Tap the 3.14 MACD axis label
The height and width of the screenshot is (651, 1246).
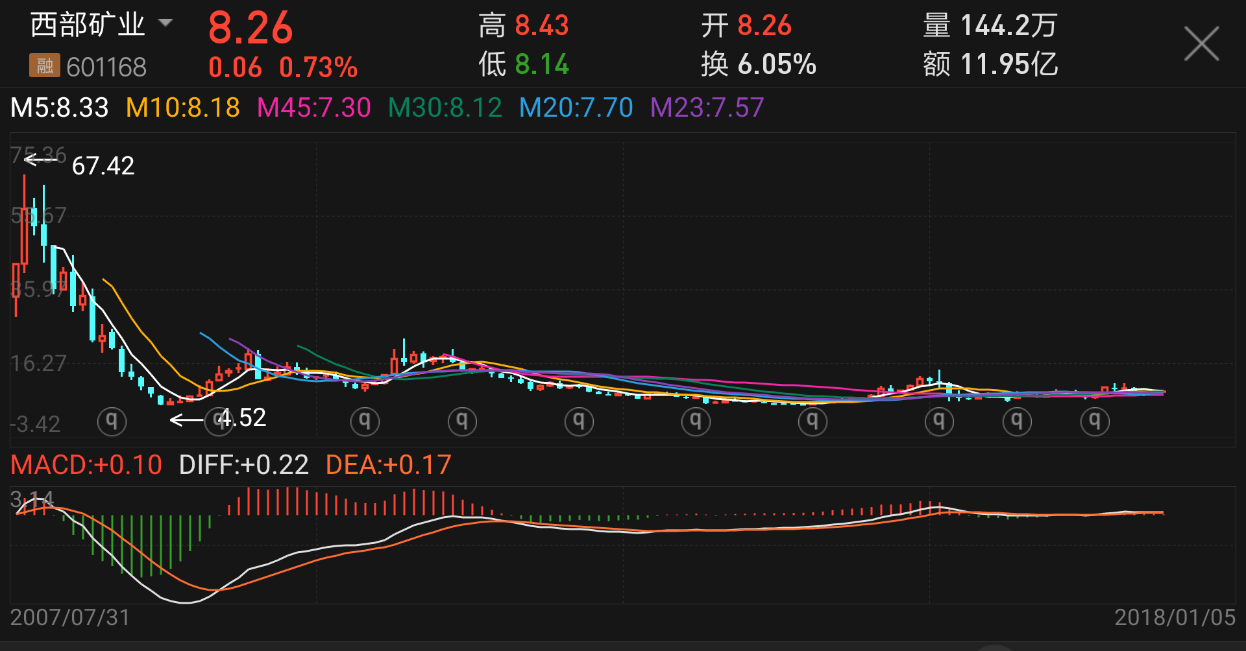tap(32, 500)
